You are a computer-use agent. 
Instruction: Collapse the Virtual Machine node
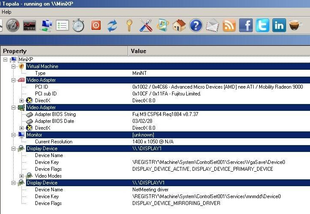[x=13, y=67]
